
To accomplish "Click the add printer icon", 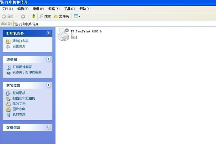I will point(8,41).
